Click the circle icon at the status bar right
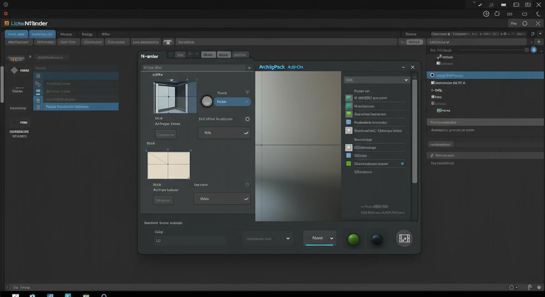The width and height of the screenshot is (545, 297). tap(511, 287)
